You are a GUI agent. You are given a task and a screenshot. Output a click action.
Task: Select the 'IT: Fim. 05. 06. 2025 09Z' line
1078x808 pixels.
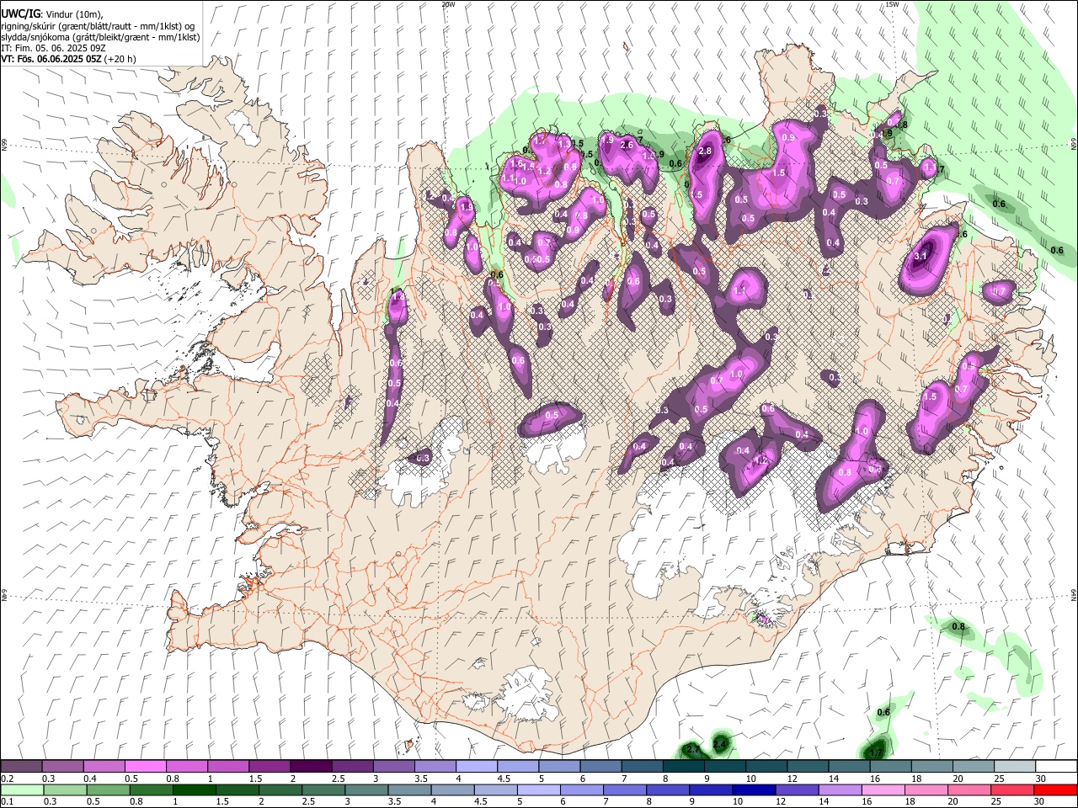pos(53,48)
